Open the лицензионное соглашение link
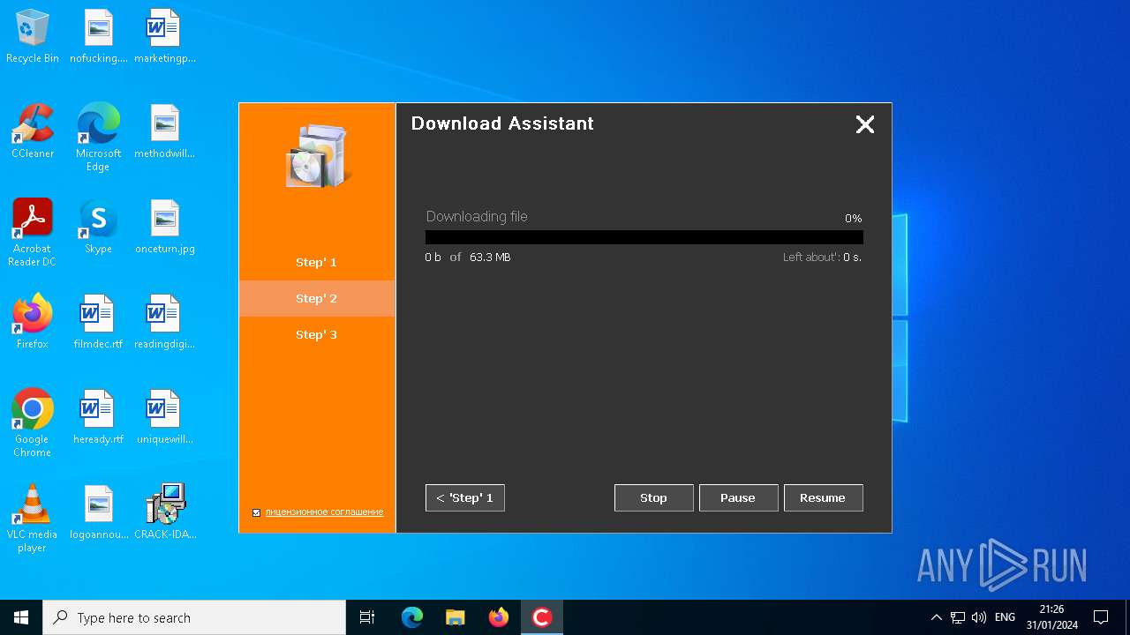1130x635 pixels. [x=324, y=512]
